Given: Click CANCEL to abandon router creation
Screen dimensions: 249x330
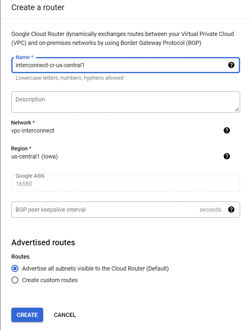Looking at the screenshot, I should (x=65, y=315).
